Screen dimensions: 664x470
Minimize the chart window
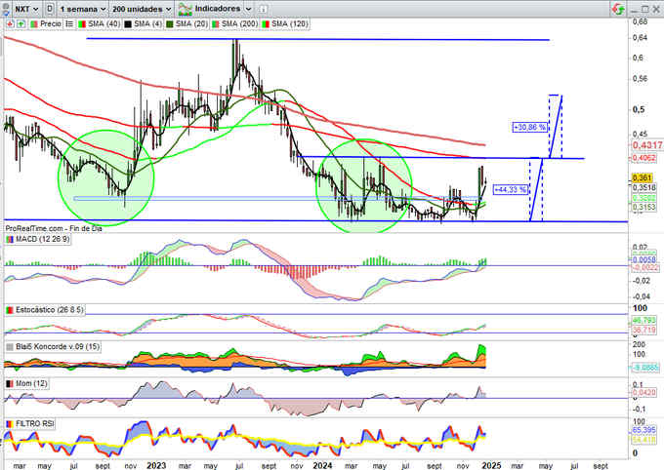[634, 10]
